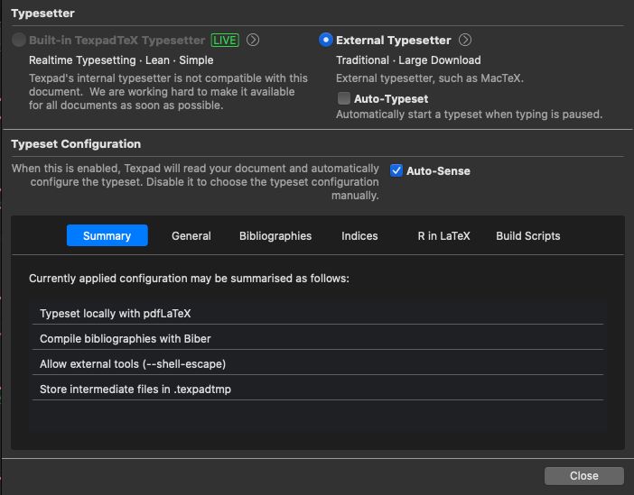634x495 pixels.
Task: Click the green LIVE badge
Action: click(x=226, y=40)
